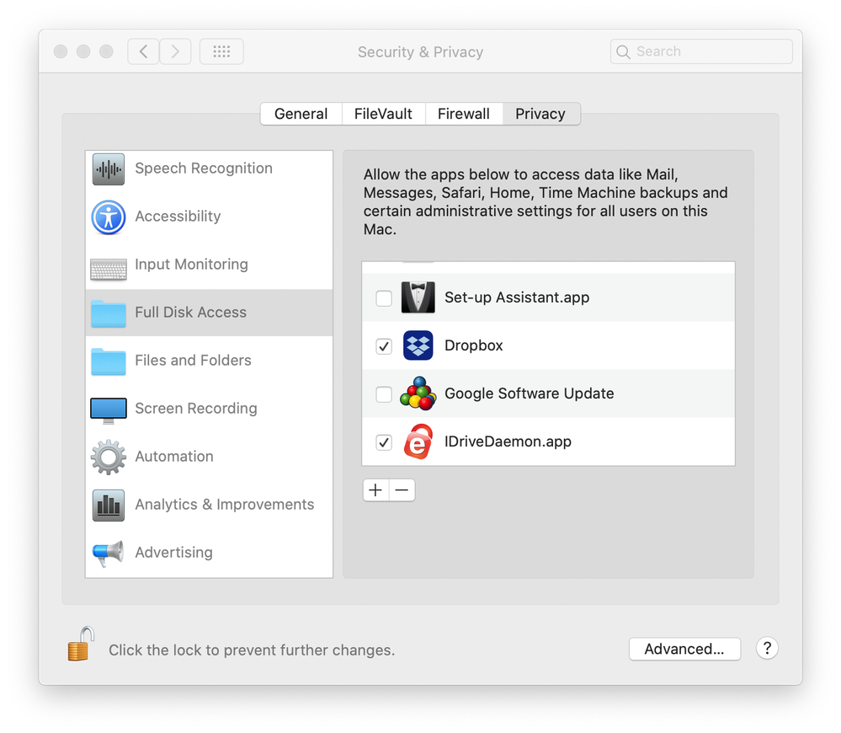Screen dimensions: 841x733
Task: Enable Google Software Update checkbox
Action: (384, 394)
